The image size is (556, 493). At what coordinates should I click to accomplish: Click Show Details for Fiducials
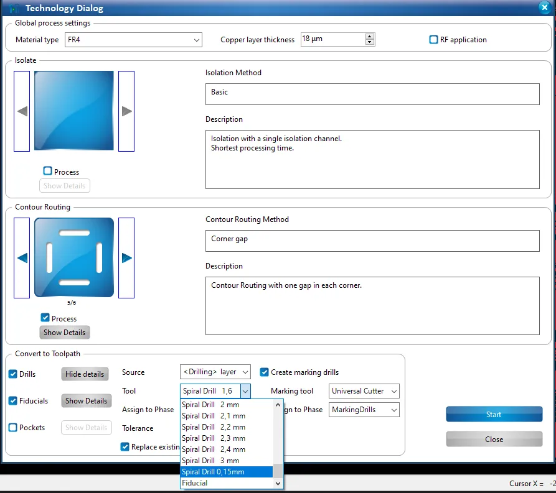click(86, 401)
